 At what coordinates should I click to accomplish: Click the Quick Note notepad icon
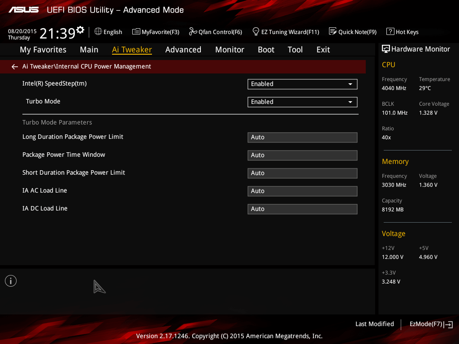[x=333, y=31]
